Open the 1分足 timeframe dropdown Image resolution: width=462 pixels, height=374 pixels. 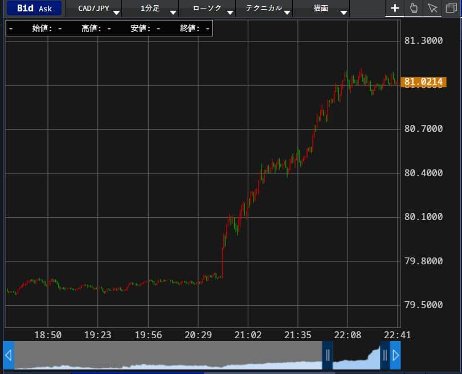click(151, 8)
